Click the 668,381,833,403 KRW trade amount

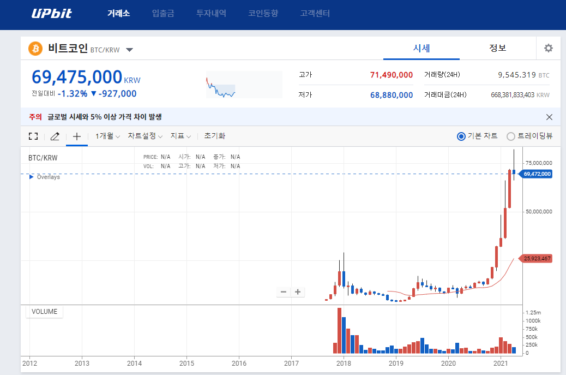[x=520, y=95]
